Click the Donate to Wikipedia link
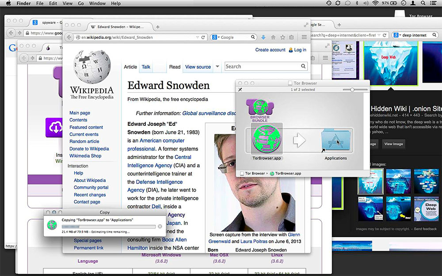The image size is (442, 276). 89,149
